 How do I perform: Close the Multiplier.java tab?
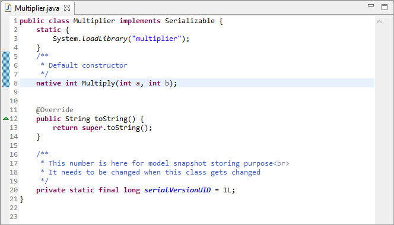(x=67, y=8)
